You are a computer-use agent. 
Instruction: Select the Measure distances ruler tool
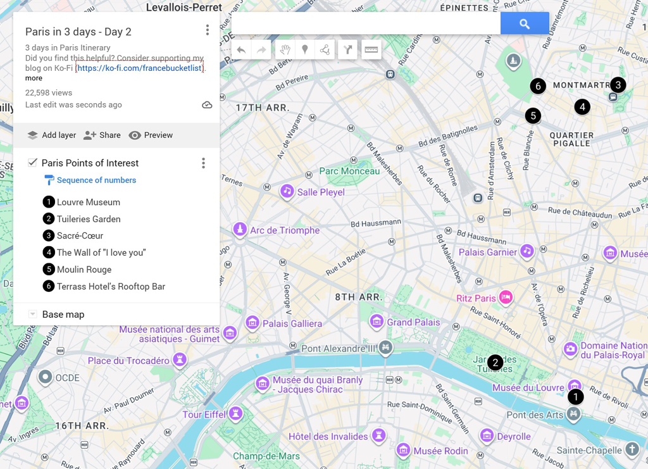coord(371,50)
